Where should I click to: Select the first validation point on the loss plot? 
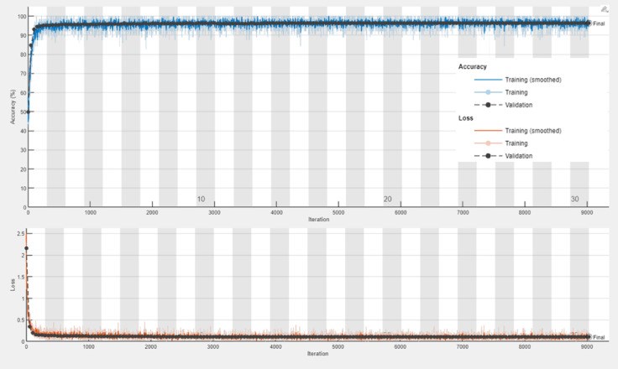(27, 248)
